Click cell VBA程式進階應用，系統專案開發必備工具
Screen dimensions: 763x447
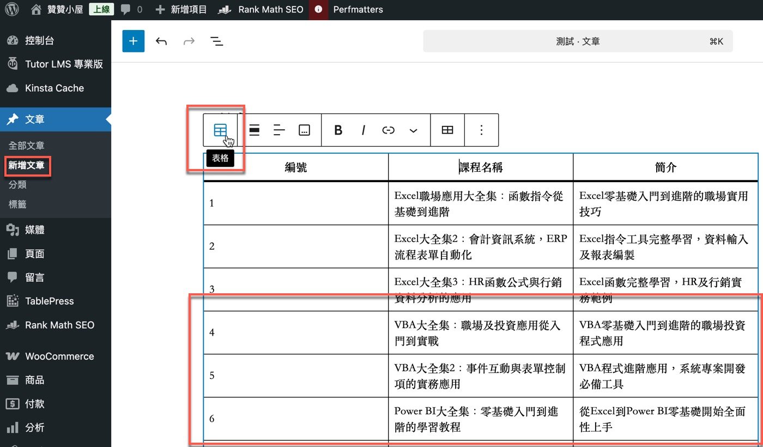click(665, 376)
